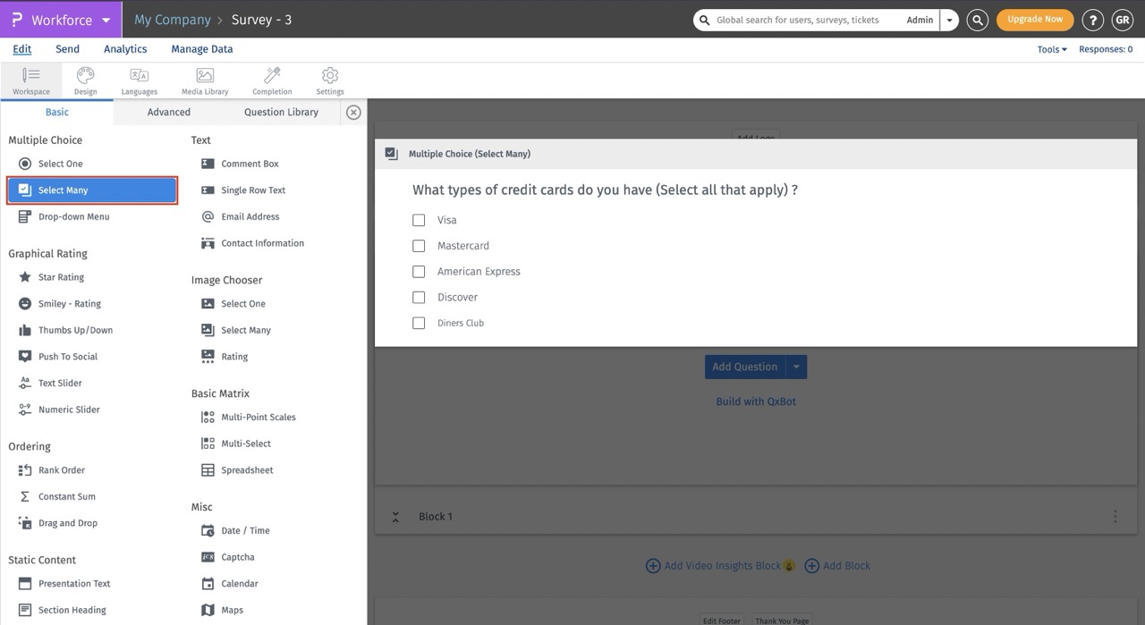Image resolution: width=1145 pixels, height=625 pixels.
Task: Switch to the Question Library tab
Action: 282,112
